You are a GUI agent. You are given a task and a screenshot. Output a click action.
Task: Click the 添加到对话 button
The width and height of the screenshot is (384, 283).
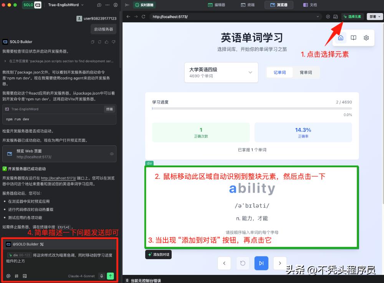158,255
